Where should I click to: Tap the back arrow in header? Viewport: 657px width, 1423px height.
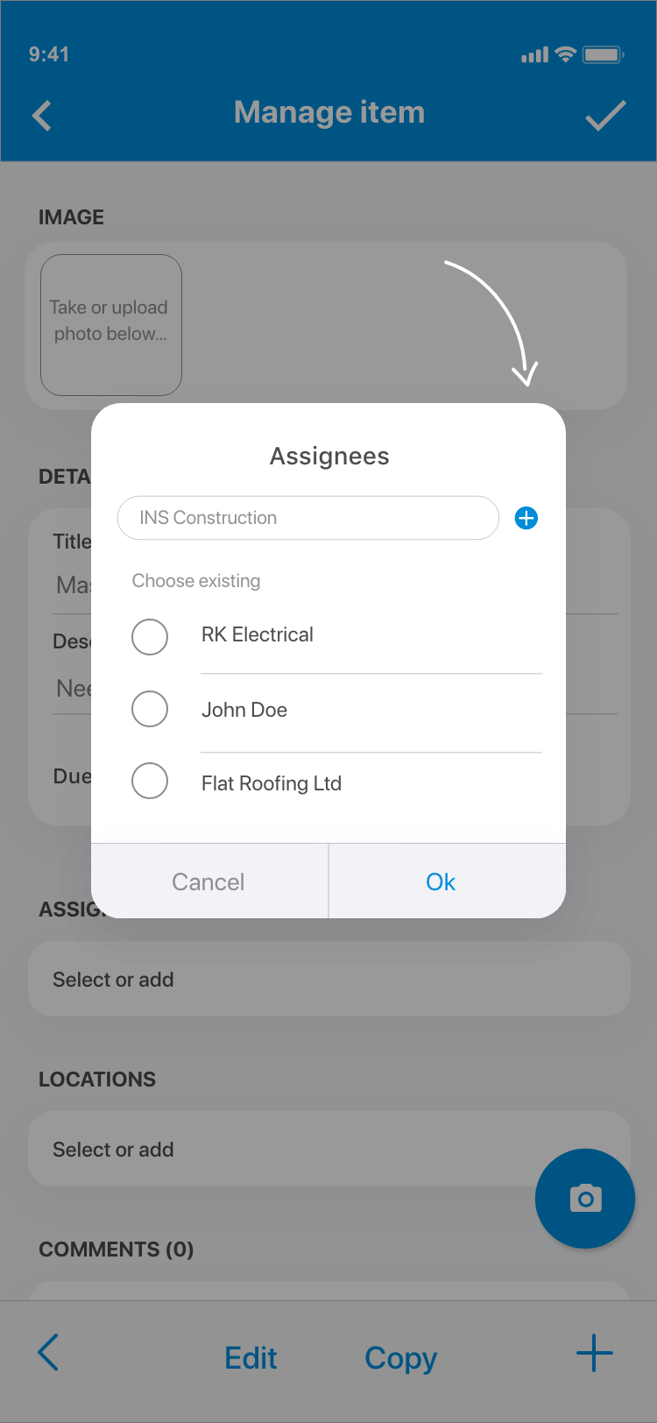point(42,116)
